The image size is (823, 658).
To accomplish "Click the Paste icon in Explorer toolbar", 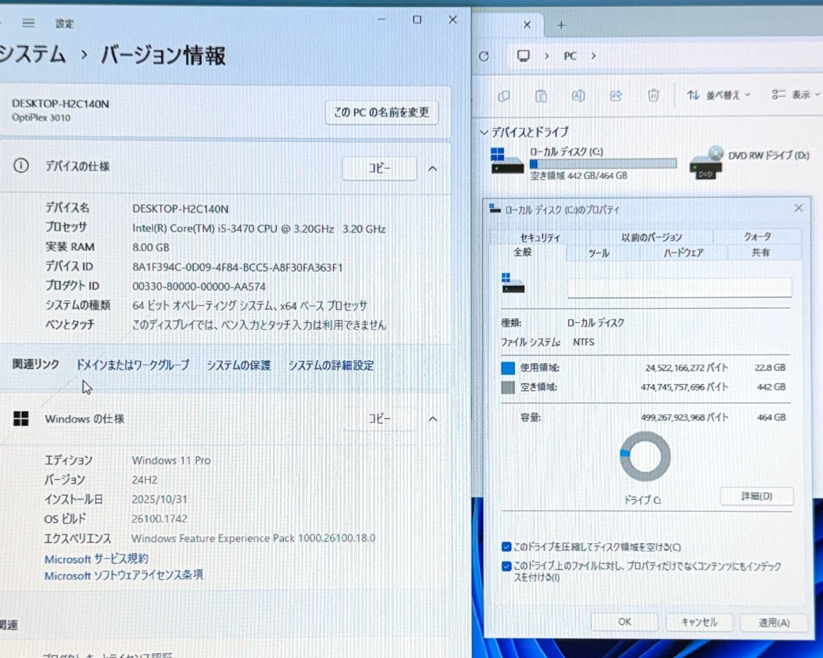I will [x=540, y=96].
